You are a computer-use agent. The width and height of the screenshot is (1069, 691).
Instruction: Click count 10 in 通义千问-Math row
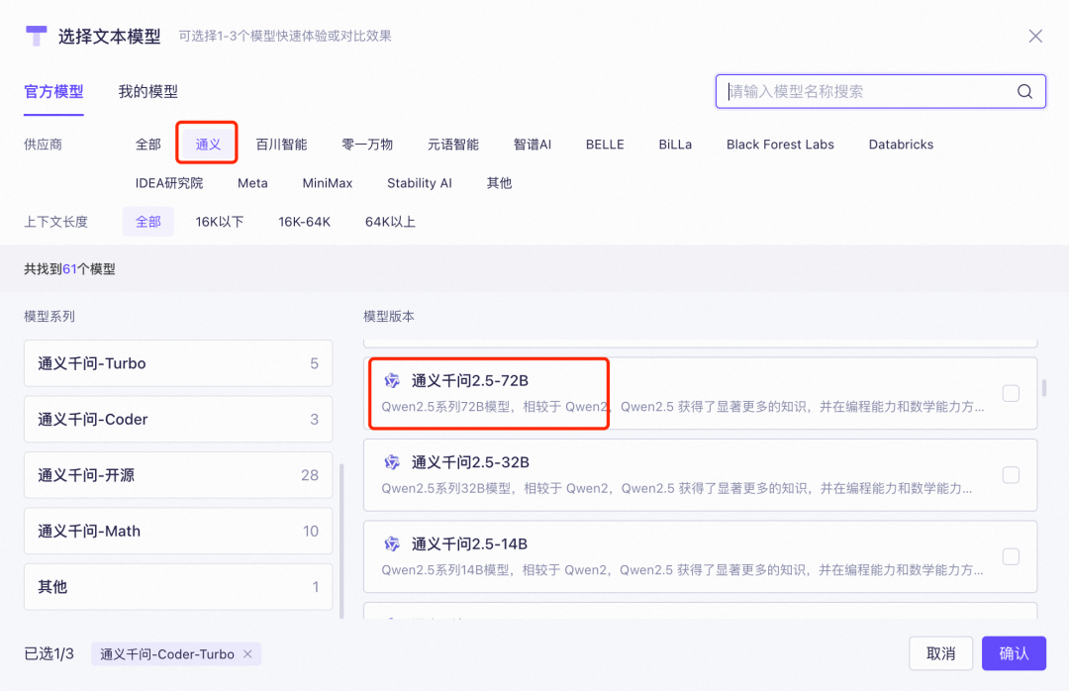click(310, 531)
